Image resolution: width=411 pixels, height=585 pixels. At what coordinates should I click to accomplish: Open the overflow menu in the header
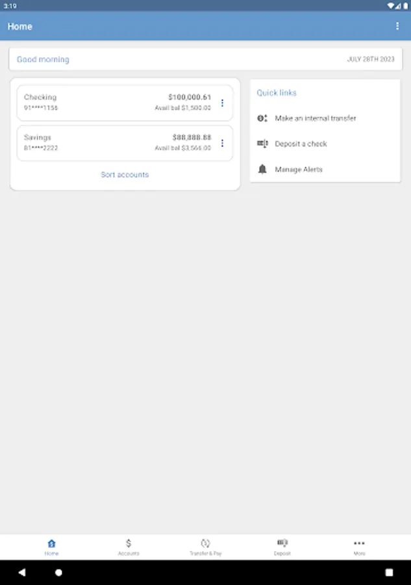(397, 26)
